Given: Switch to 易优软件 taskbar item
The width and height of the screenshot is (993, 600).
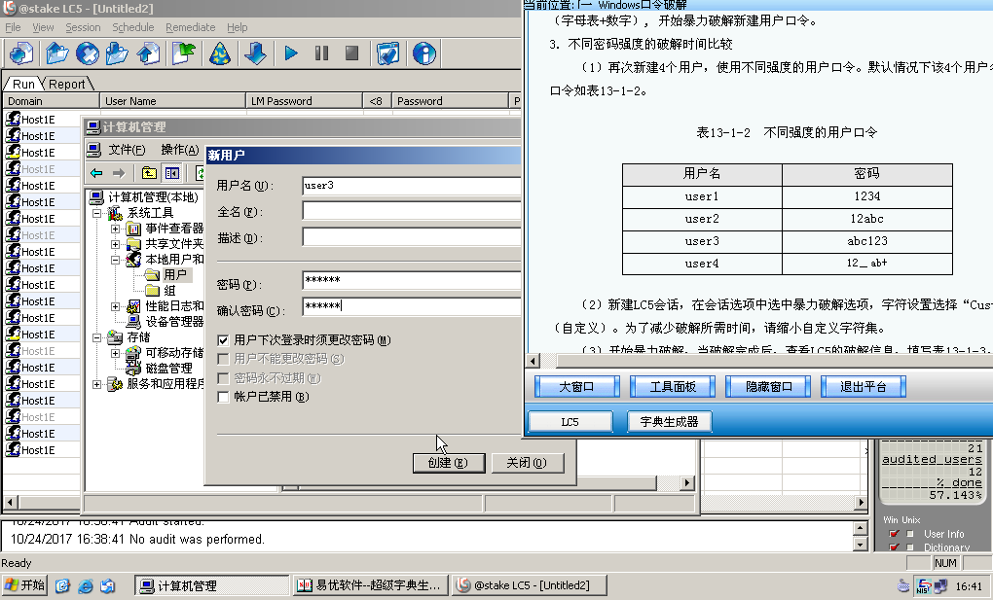Looking at the screenshot, I should pyautogui.click(x=371, y=585).
